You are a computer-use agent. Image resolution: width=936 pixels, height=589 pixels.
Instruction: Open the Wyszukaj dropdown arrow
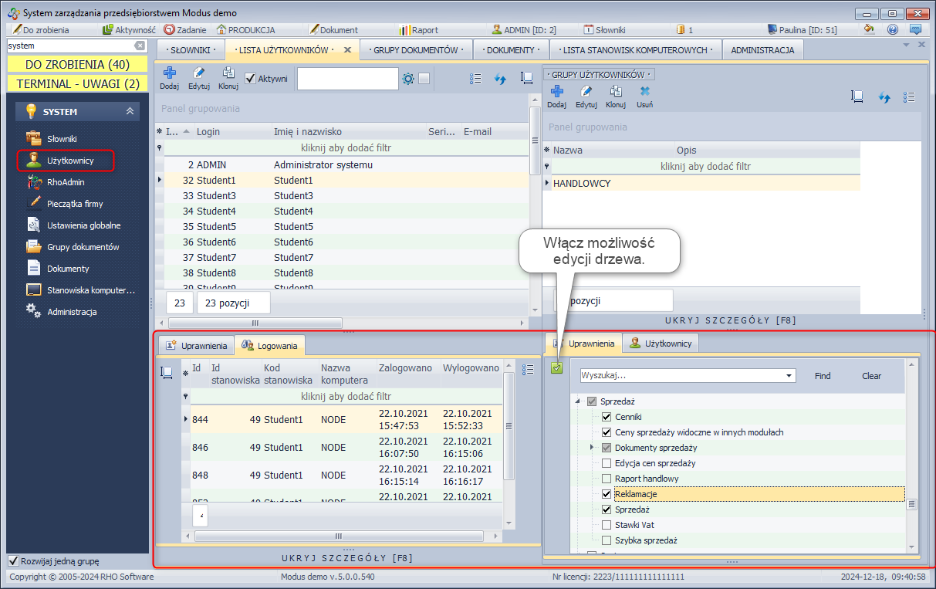click(789, 376)
